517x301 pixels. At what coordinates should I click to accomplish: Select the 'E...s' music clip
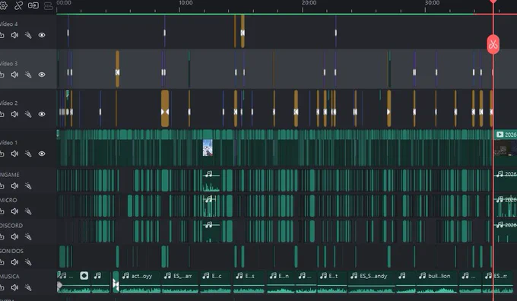[x=249, y=282]
